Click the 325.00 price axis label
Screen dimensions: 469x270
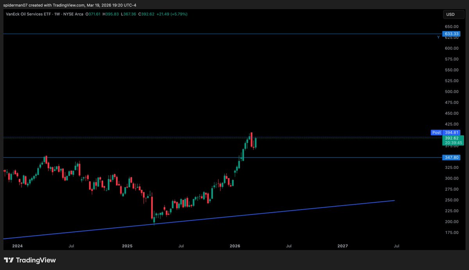tap(451, 168)
